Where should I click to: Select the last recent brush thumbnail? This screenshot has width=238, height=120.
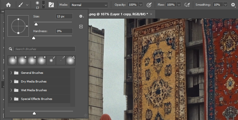[x=70, y=60]
